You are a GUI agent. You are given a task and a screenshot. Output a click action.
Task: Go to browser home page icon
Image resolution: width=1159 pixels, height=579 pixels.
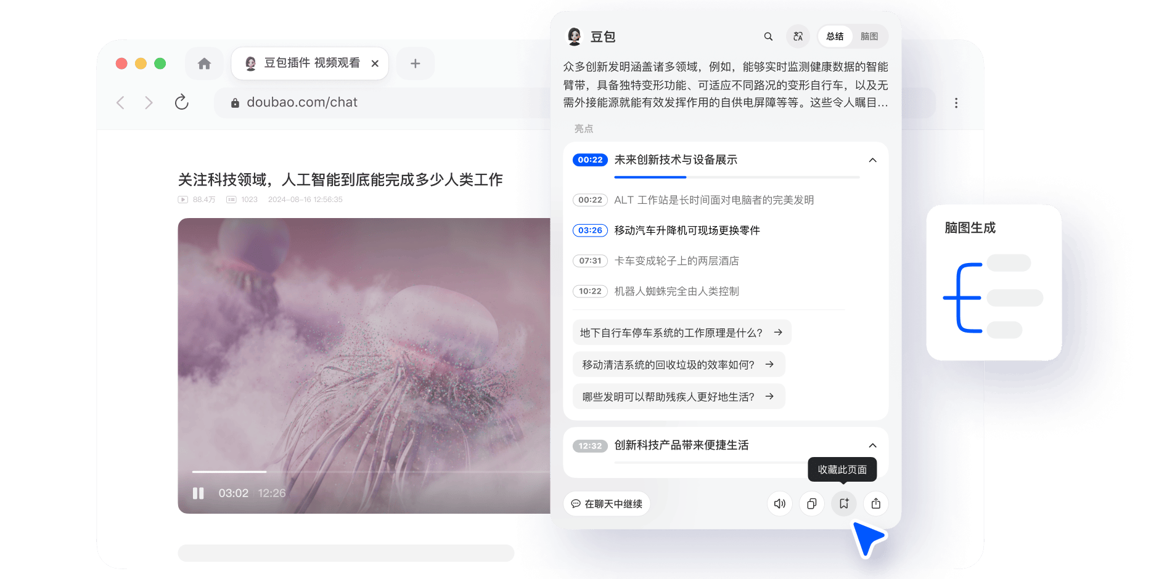[x=204, y=63]
